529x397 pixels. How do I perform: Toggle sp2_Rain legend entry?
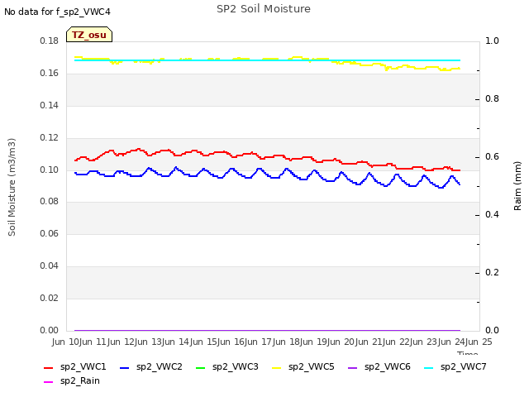[x=72, y=380]
